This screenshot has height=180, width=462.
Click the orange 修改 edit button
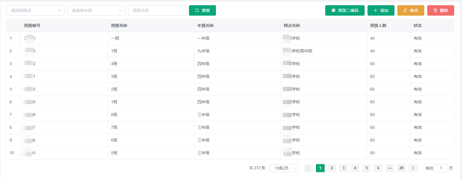click(411, 10)
